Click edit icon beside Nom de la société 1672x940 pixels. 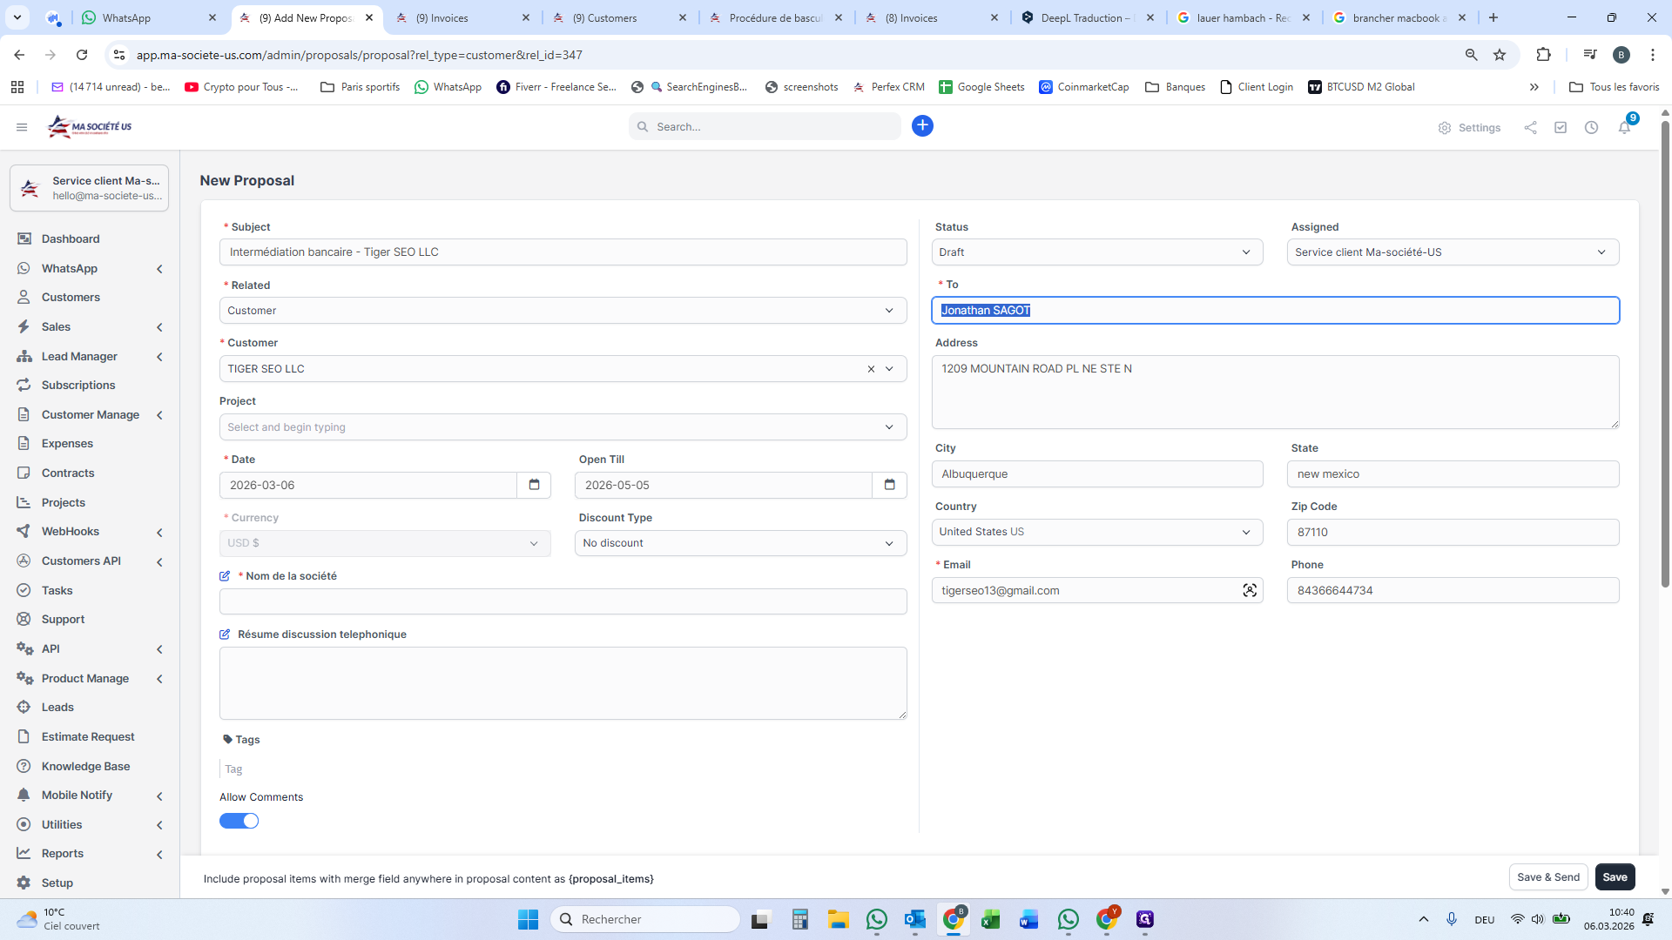pyautogui.click(x=225, y=576)
